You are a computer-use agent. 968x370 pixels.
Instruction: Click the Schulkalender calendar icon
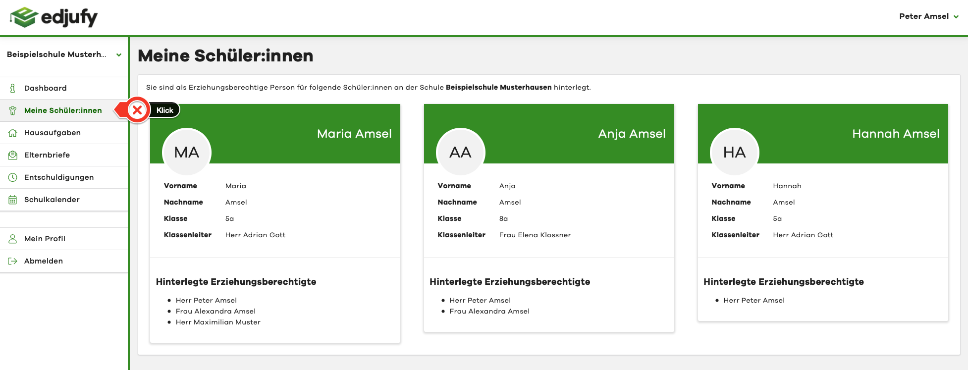13,200
